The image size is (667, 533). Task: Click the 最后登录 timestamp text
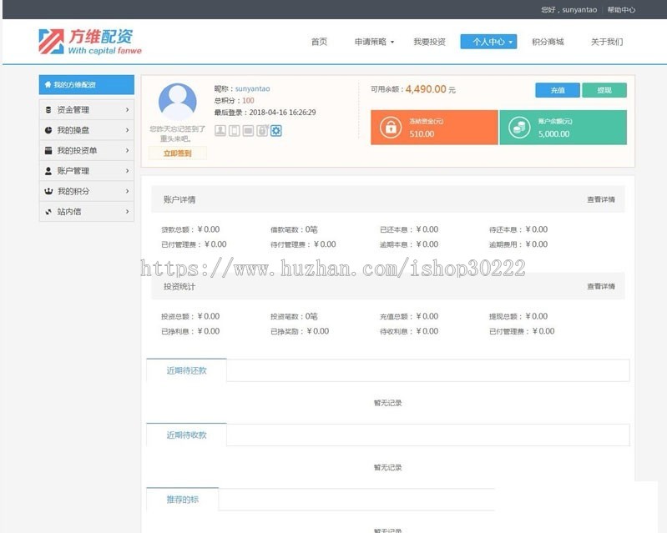[x=265, y=113]
